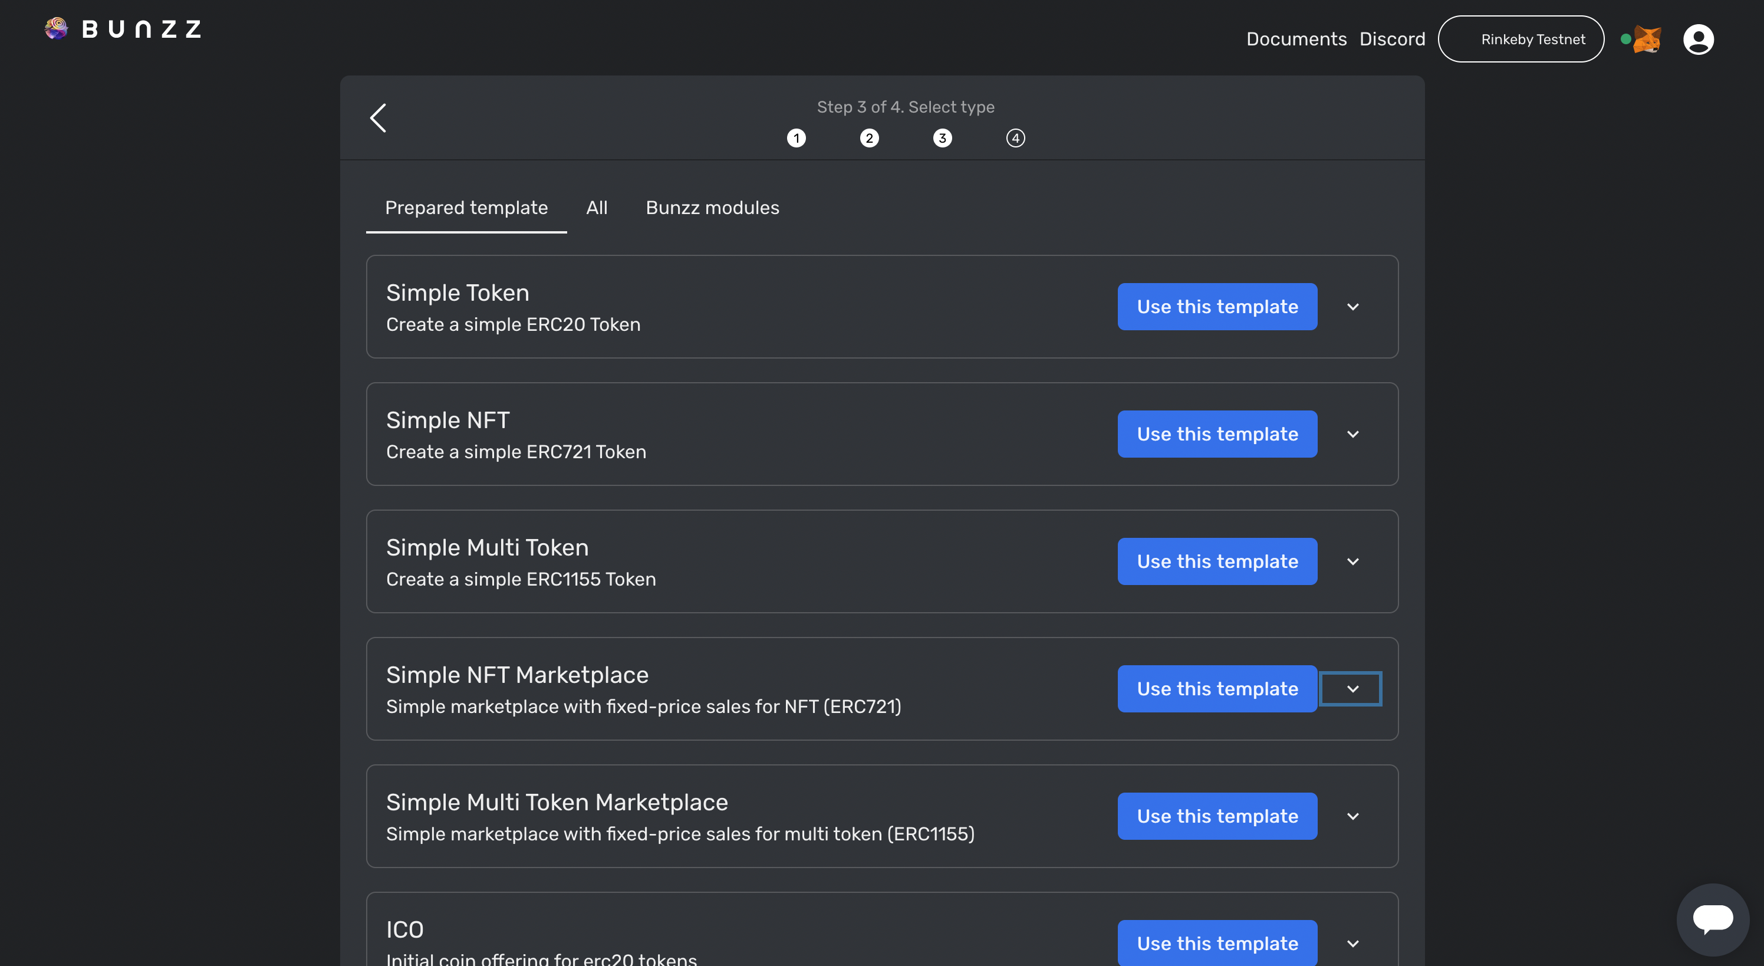1764x966 pixels.
Task: Switch to Bunzz modules tab
Action: [712, 208]
